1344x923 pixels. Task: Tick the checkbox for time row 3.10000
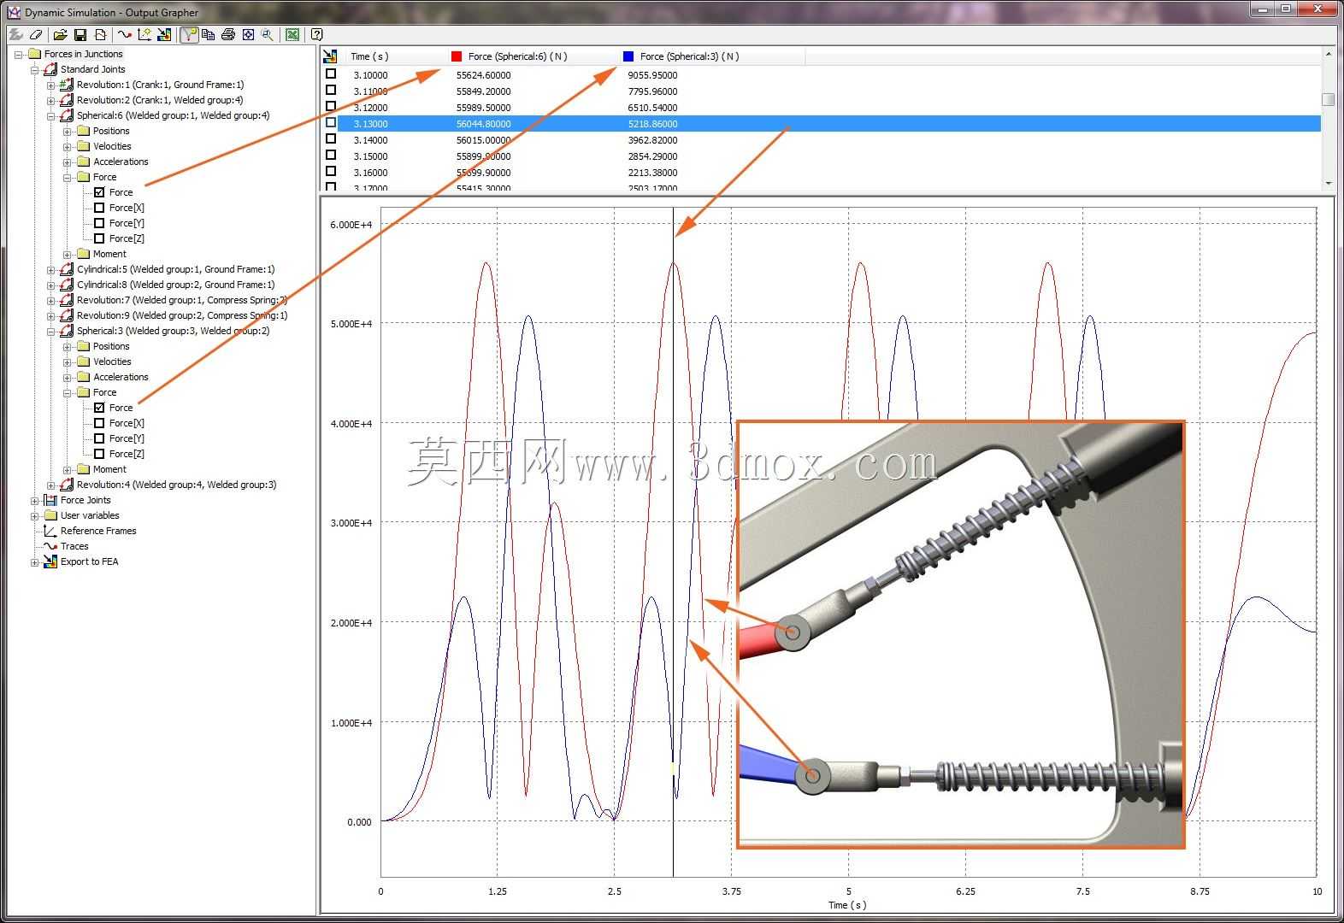(331, 74)
